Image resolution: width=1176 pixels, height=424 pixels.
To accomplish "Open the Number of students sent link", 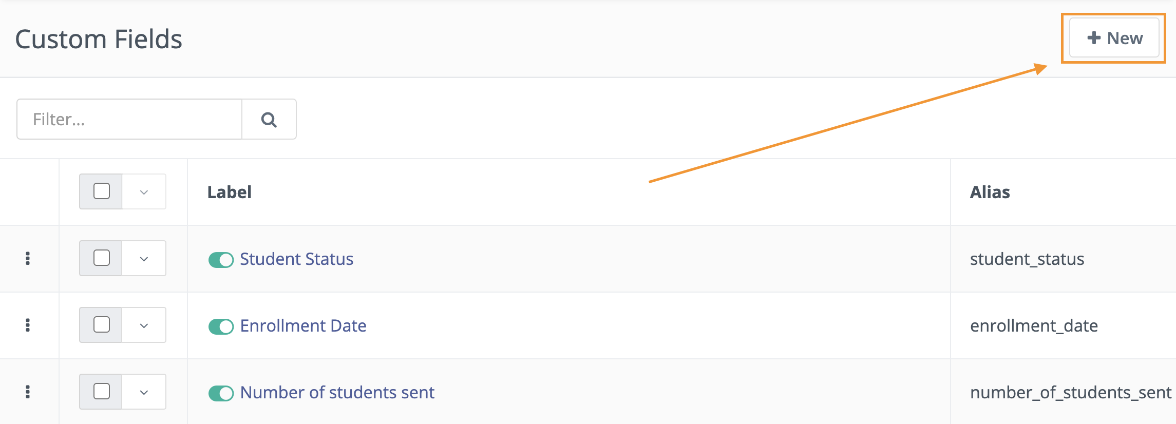I will click(x=337, y=392).
